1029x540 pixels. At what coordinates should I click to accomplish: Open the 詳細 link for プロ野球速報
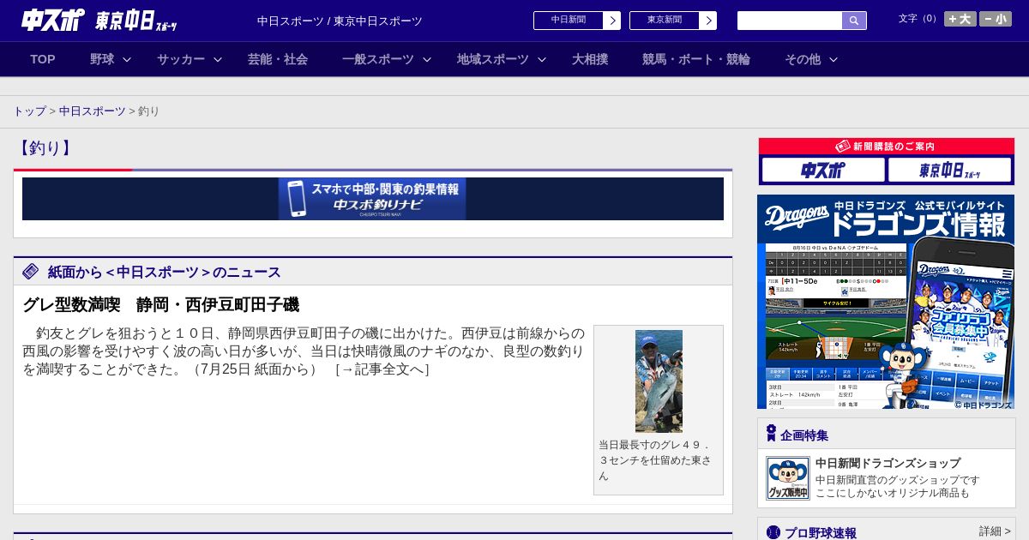click(x=996, y=531)
